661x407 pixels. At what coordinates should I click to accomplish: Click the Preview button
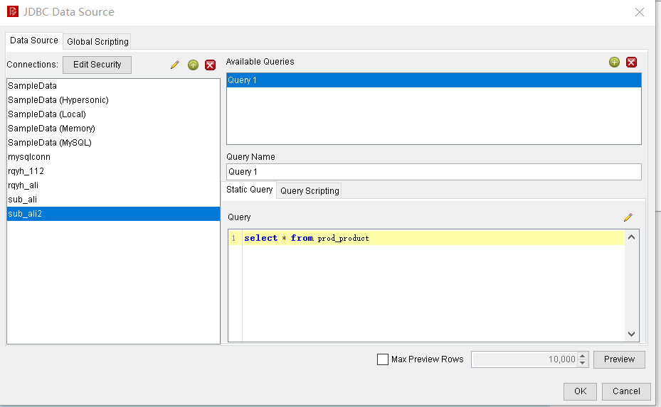(619, 359)
